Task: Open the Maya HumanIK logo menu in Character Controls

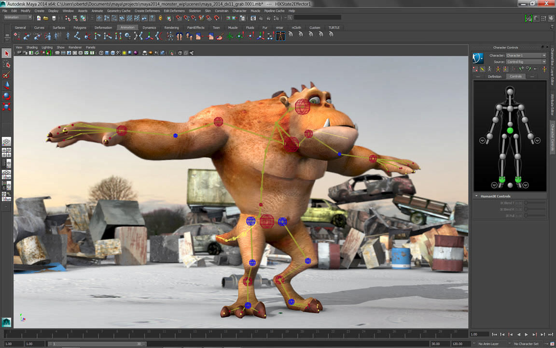Action: pyautogui.click(x=477, y=58)
